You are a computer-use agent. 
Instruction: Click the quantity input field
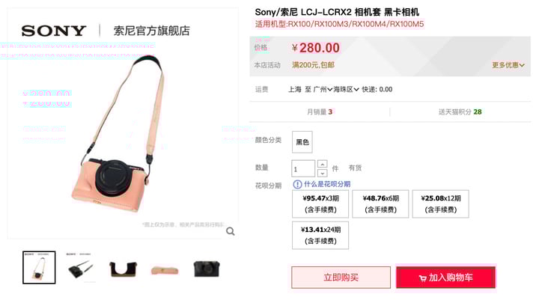[x=303, y=169]
